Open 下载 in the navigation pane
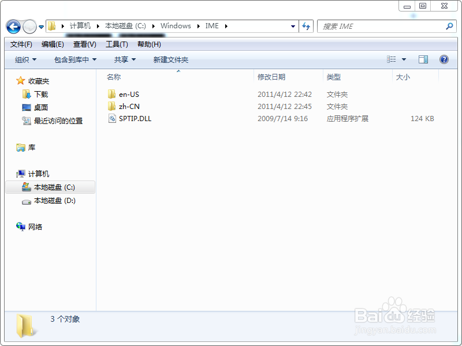Image resolution: width=462 pixels, height=346 pixels. (41, 94)
